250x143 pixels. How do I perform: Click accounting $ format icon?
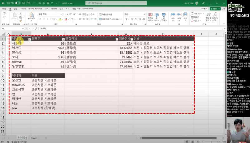click(126, 19)
